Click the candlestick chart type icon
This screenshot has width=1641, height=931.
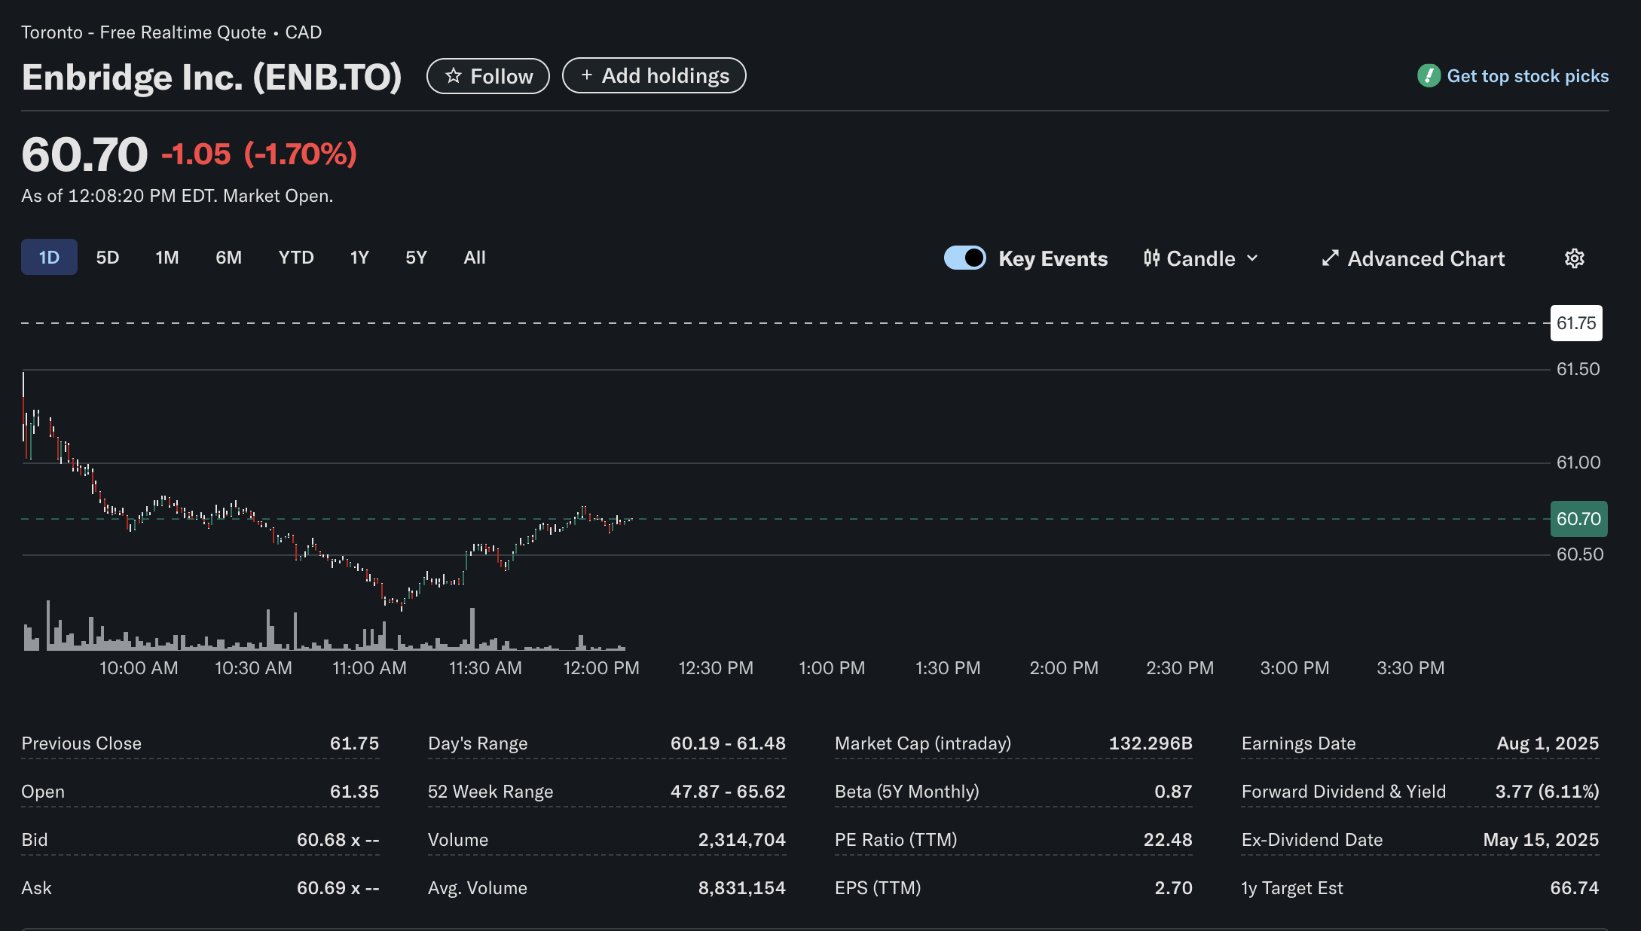pyautogui.click(x=1151, y=258)
